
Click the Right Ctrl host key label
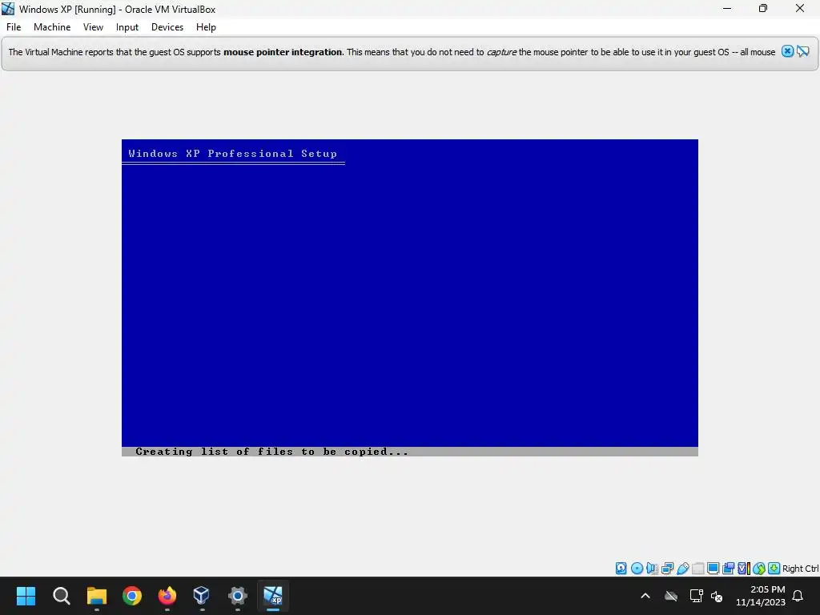click(800, 569)
